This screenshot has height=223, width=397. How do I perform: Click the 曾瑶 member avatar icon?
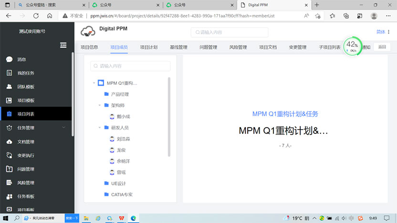112,172
